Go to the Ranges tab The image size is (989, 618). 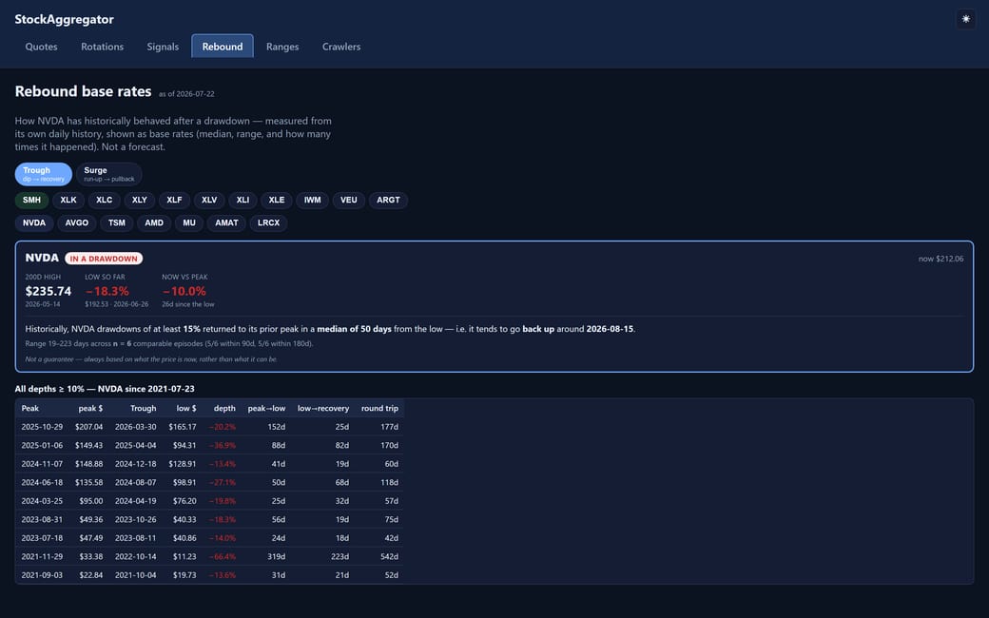click(x=282, y=47)
